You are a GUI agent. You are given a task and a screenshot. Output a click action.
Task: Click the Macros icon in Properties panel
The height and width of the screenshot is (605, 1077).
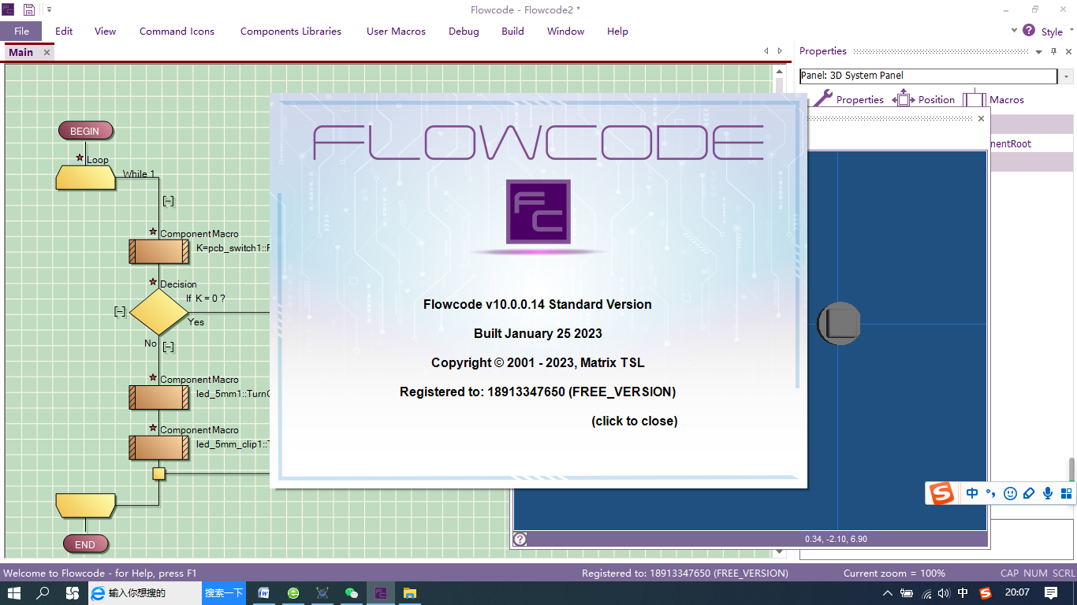click(x=975, y=100)
